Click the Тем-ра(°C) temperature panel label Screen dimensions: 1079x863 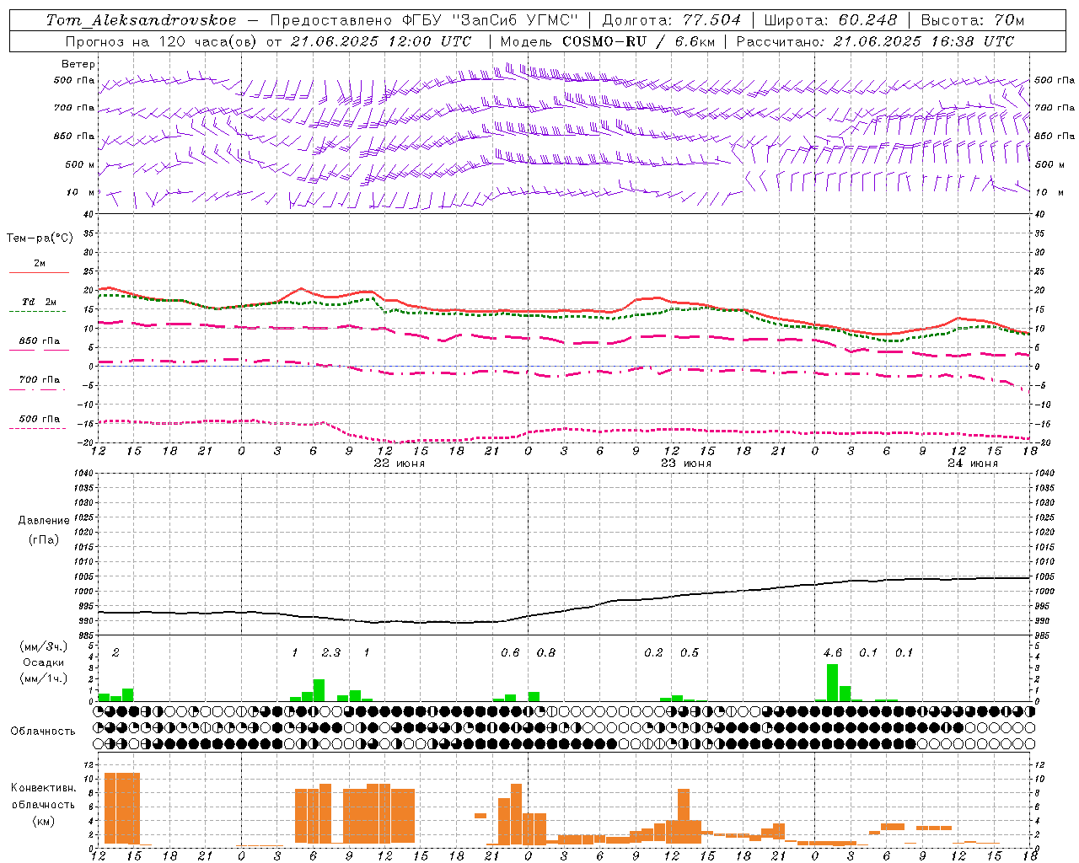click(x=40, y=239)
